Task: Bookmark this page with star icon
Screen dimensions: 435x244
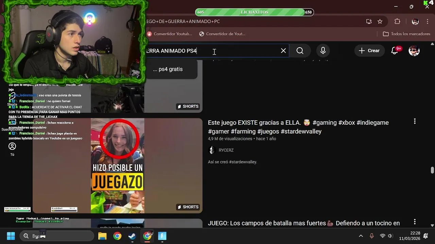Action: pyautogui.click(x=380, y=21)
